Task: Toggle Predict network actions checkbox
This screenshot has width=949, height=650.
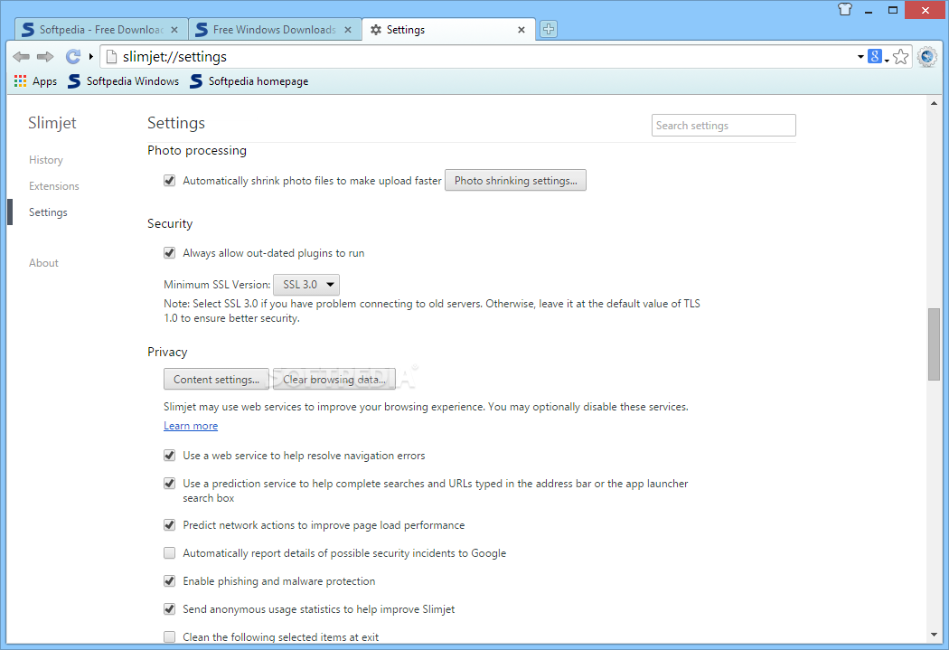Action: 170,524
